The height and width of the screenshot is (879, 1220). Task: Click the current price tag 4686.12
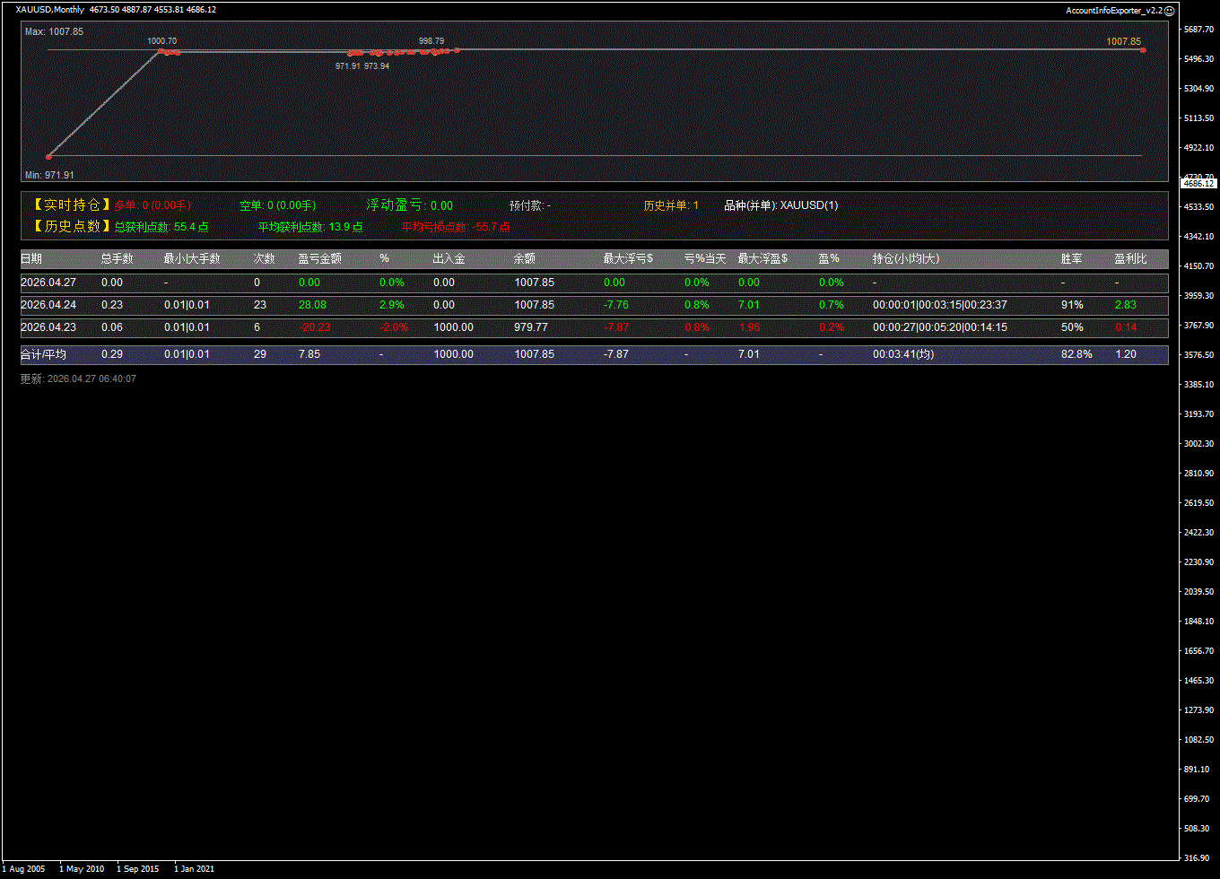1198,183
